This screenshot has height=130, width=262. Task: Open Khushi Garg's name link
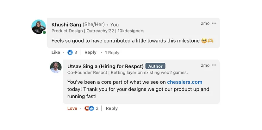pos(66,25)
